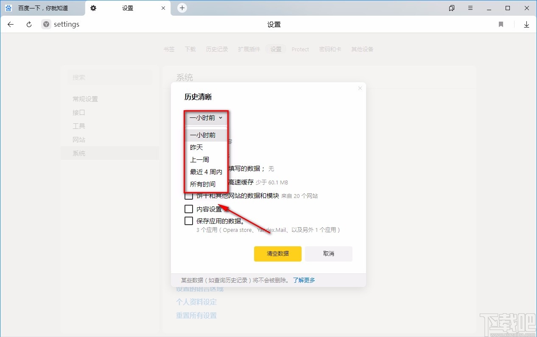This screenshot has height=337, width=537.
Task: Check the 保存应用的数据 checkbox
Action: [x=189, y=220]
